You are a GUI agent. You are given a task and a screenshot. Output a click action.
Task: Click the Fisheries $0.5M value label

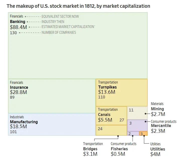click(118, 154)
